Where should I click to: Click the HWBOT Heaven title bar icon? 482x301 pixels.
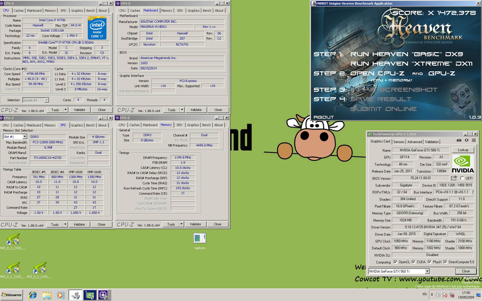[314, 3]
